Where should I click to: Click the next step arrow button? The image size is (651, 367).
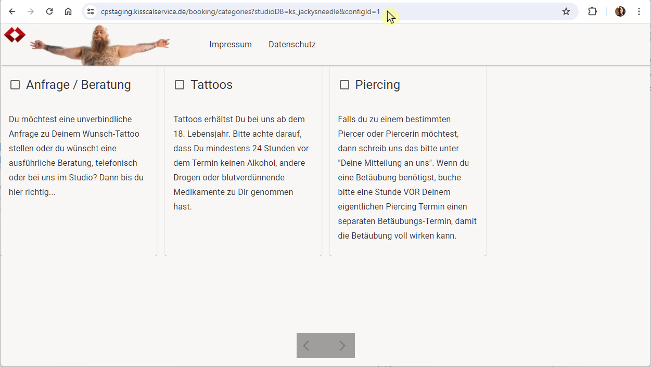tap(342, 346)
